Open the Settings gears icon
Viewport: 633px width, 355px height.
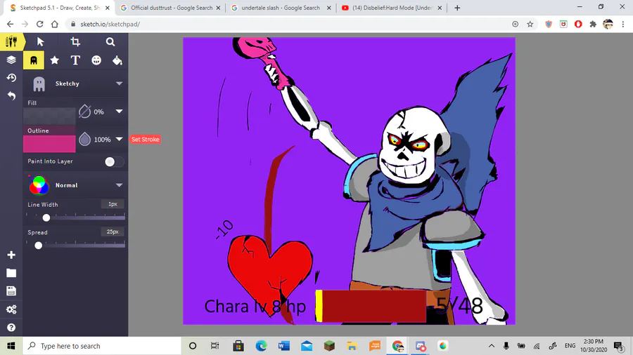click(x=11, y=309)
